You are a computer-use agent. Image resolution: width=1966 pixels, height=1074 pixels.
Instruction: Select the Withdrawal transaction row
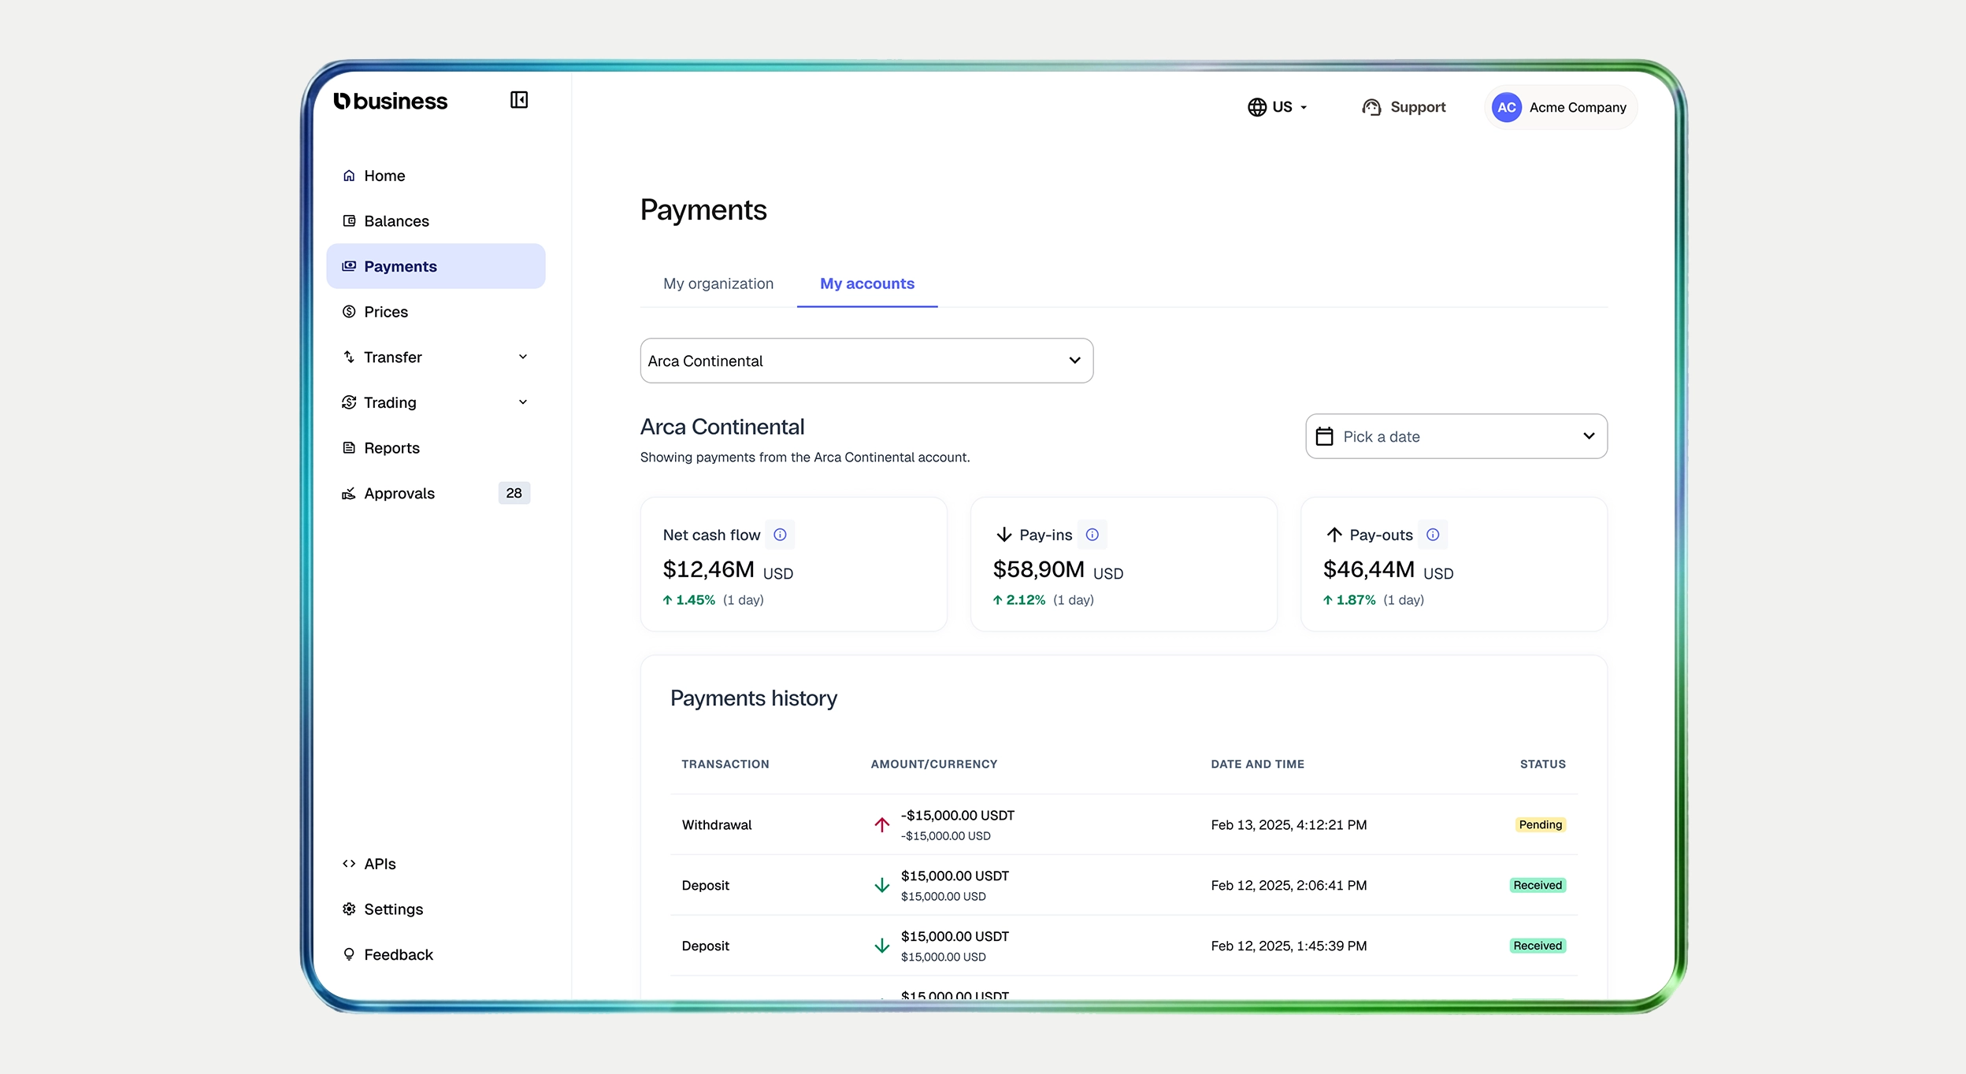pos(1124,824)
